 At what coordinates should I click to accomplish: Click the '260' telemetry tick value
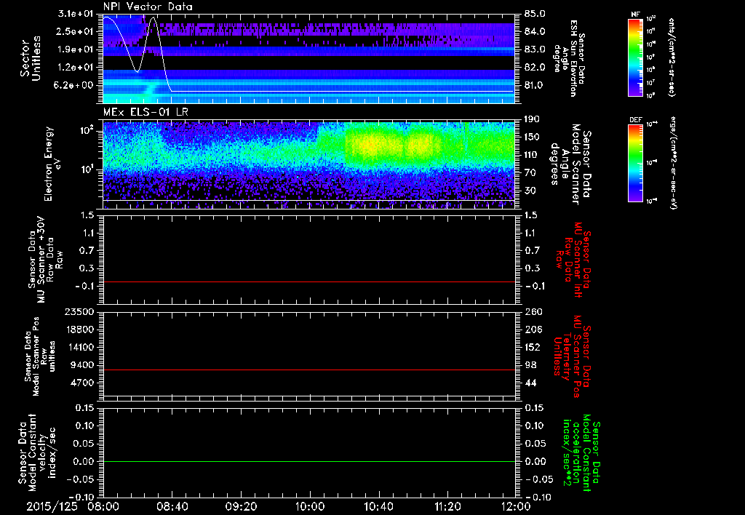click(532, 312)
